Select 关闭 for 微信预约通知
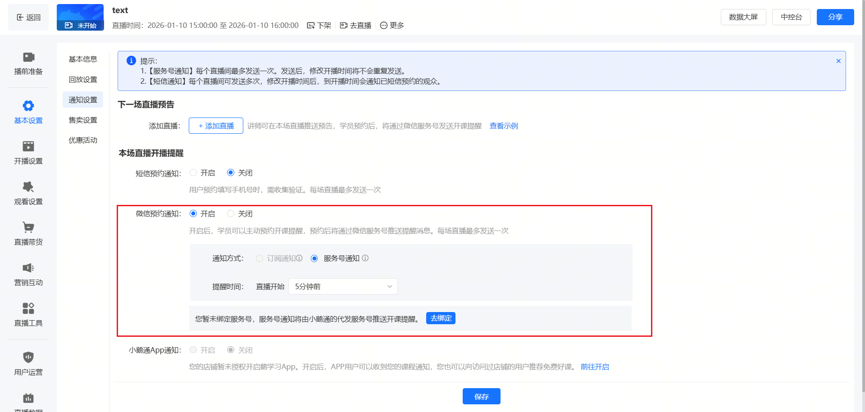Viewport: 865px width, 412px height. [x=231, y=213]
